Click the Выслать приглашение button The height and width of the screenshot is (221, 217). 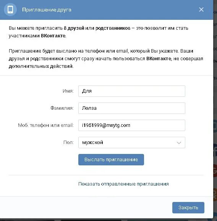(111, 160)
